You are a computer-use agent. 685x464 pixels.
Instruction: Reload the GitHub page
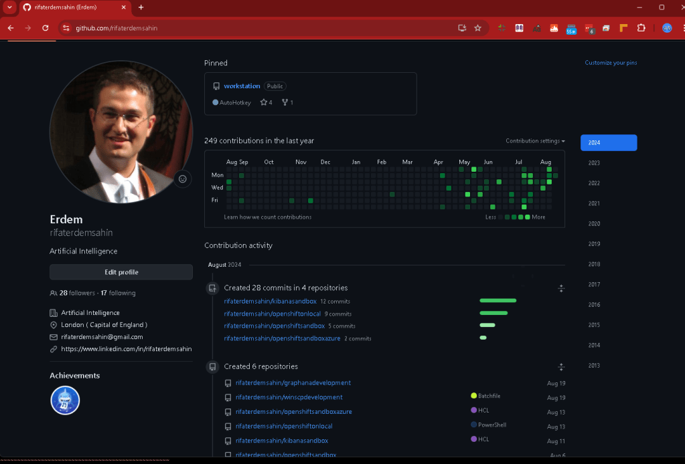click(46, 28)
